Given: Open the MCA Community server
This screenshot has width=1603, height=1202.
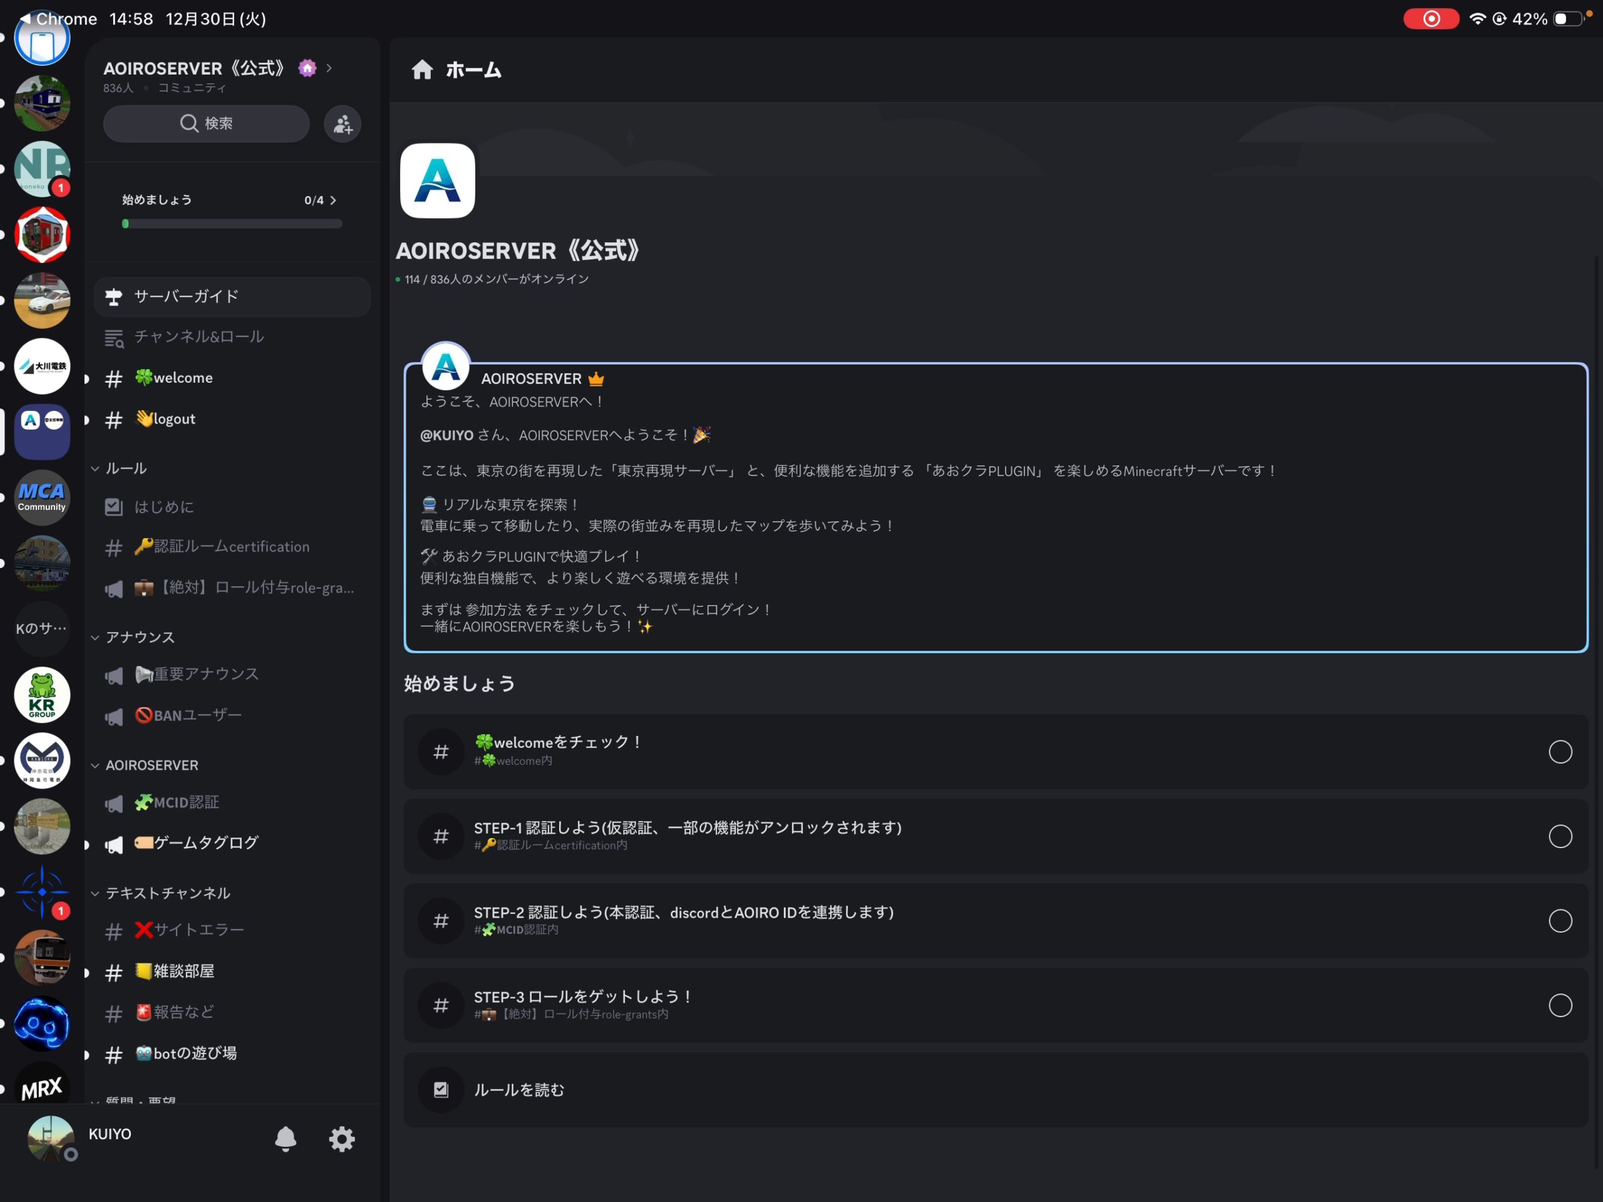Looking at the screenshot, I should coord(41,497).
